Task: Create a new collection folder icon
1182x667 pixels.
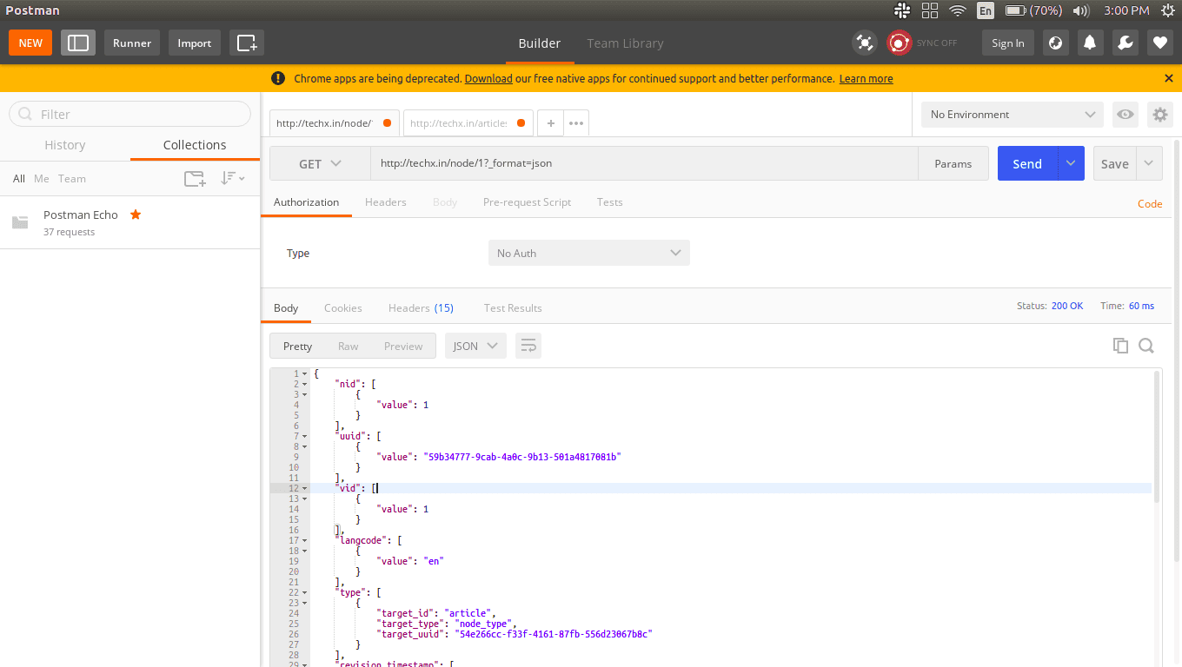Action: coord(195,178)
